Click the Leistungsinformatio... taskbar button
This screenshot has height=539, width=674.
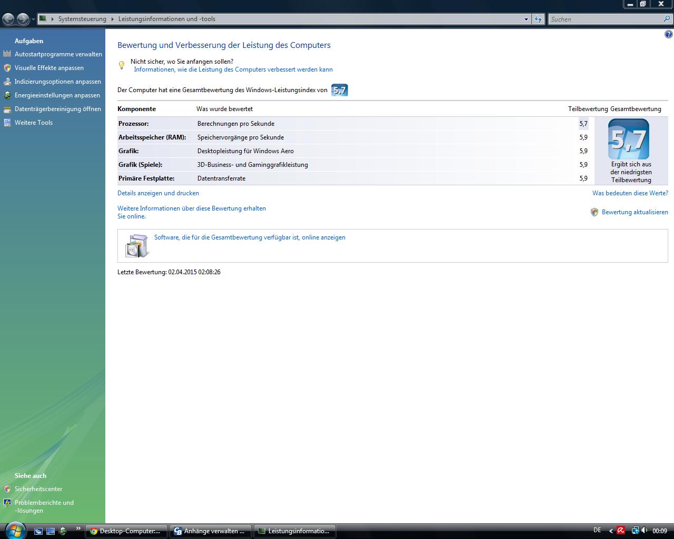point(294,531)
